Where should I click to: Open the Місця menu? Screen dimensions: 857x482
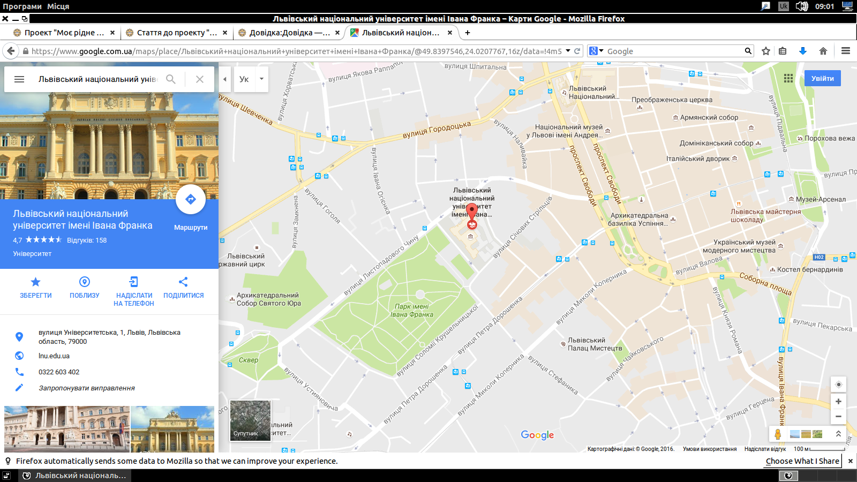[58, 6]
